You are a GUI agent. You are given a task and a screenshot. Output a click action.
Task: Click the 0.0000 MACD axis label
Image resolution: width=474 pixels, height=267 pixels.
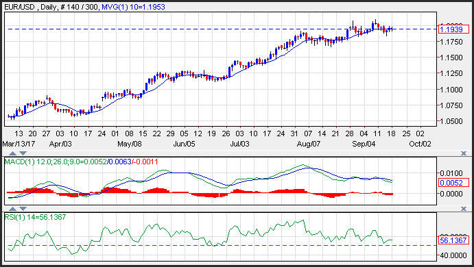click(x=451, y=194)
